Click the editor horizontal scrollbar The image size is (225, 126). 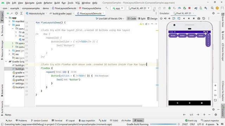pos(89,106)
